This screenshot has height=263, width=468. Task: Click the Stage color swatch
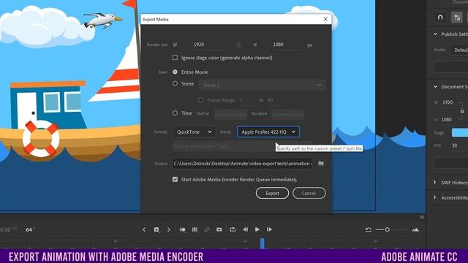(x=460, y=133)
